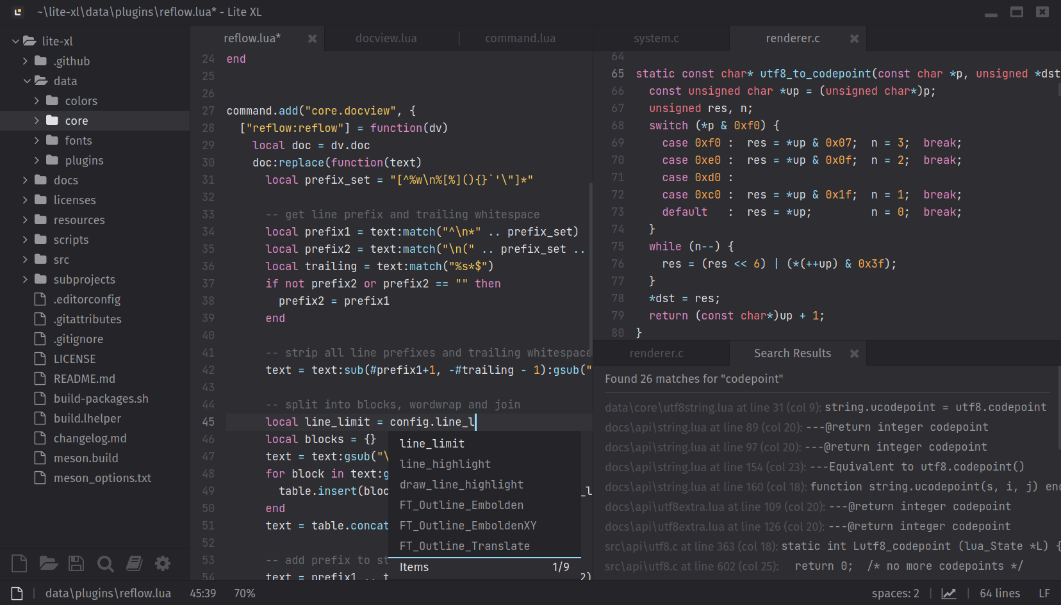Click '45:39' cursor position in status bar
The height and width of the screenshot is (605, 1061).
point(202,593)
